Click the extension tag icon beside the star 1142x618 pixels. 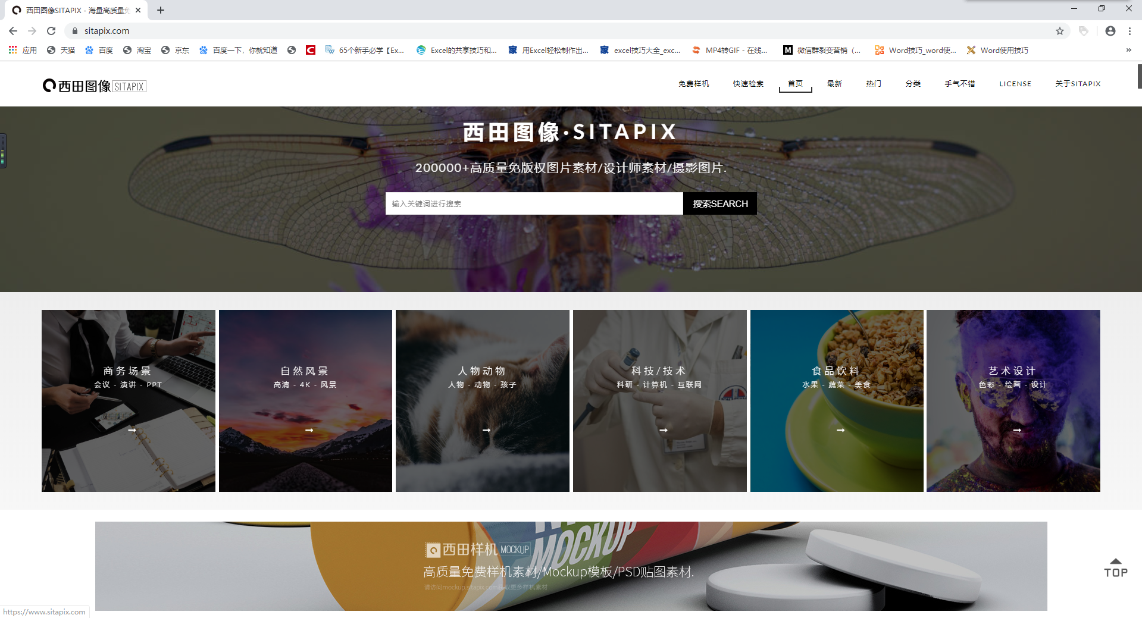pyautogui.click(x=1084, y=31)
